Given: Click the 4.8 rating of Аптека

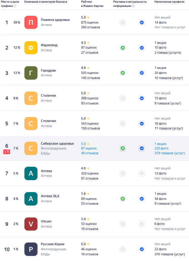Looking at the screenshot, I should pyautogui.click(x=85, y=168).
